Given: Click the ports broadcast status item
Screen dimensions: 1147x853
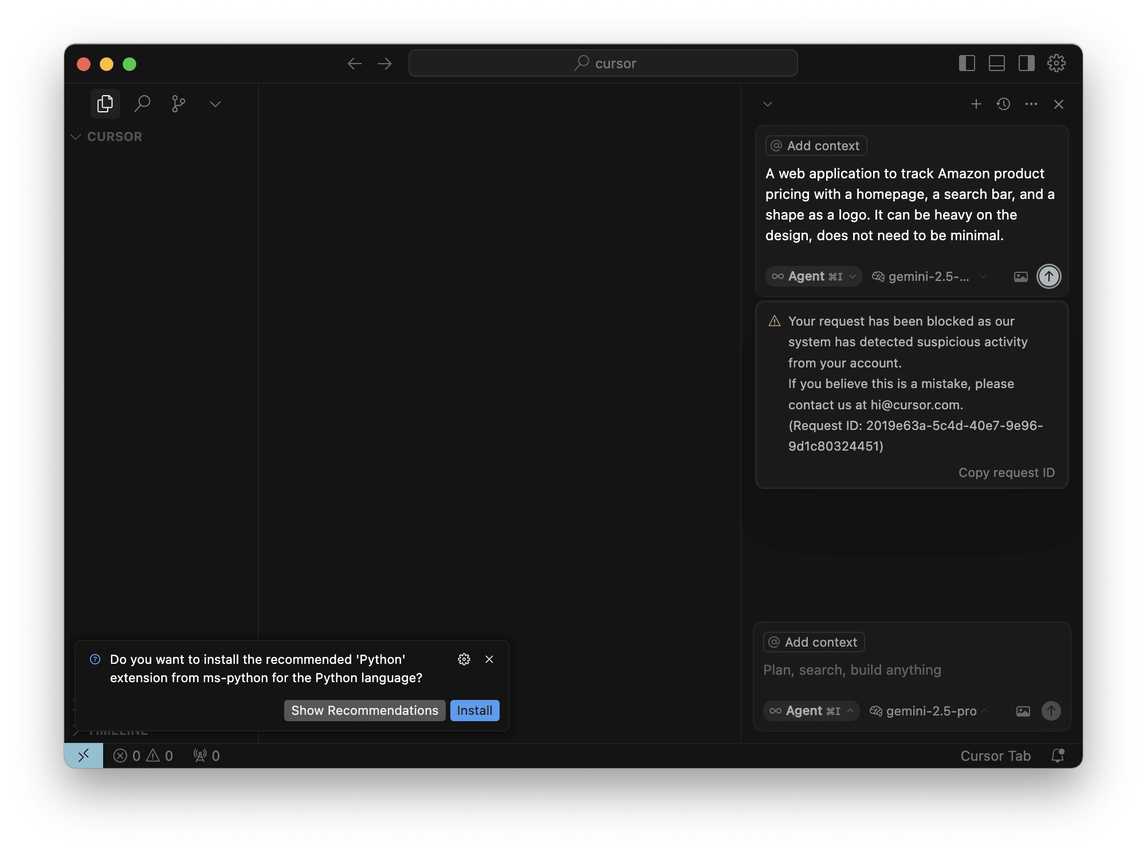Looking at the screenshot, I should [206, 756].
